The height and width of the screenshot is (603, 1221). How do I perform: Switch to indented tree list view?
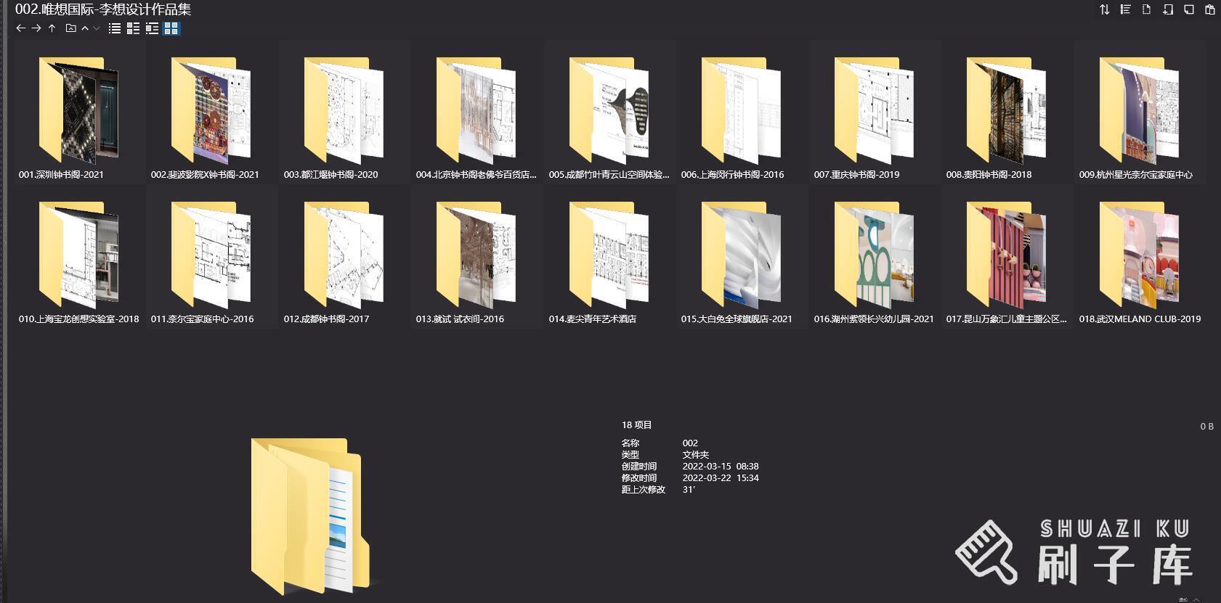(152, 28)
